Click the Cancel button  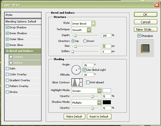[145, 22]
